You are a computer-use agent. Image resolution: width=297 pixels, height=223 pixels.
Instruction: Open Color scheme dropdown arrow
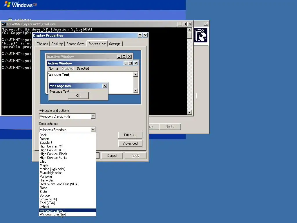93,130
